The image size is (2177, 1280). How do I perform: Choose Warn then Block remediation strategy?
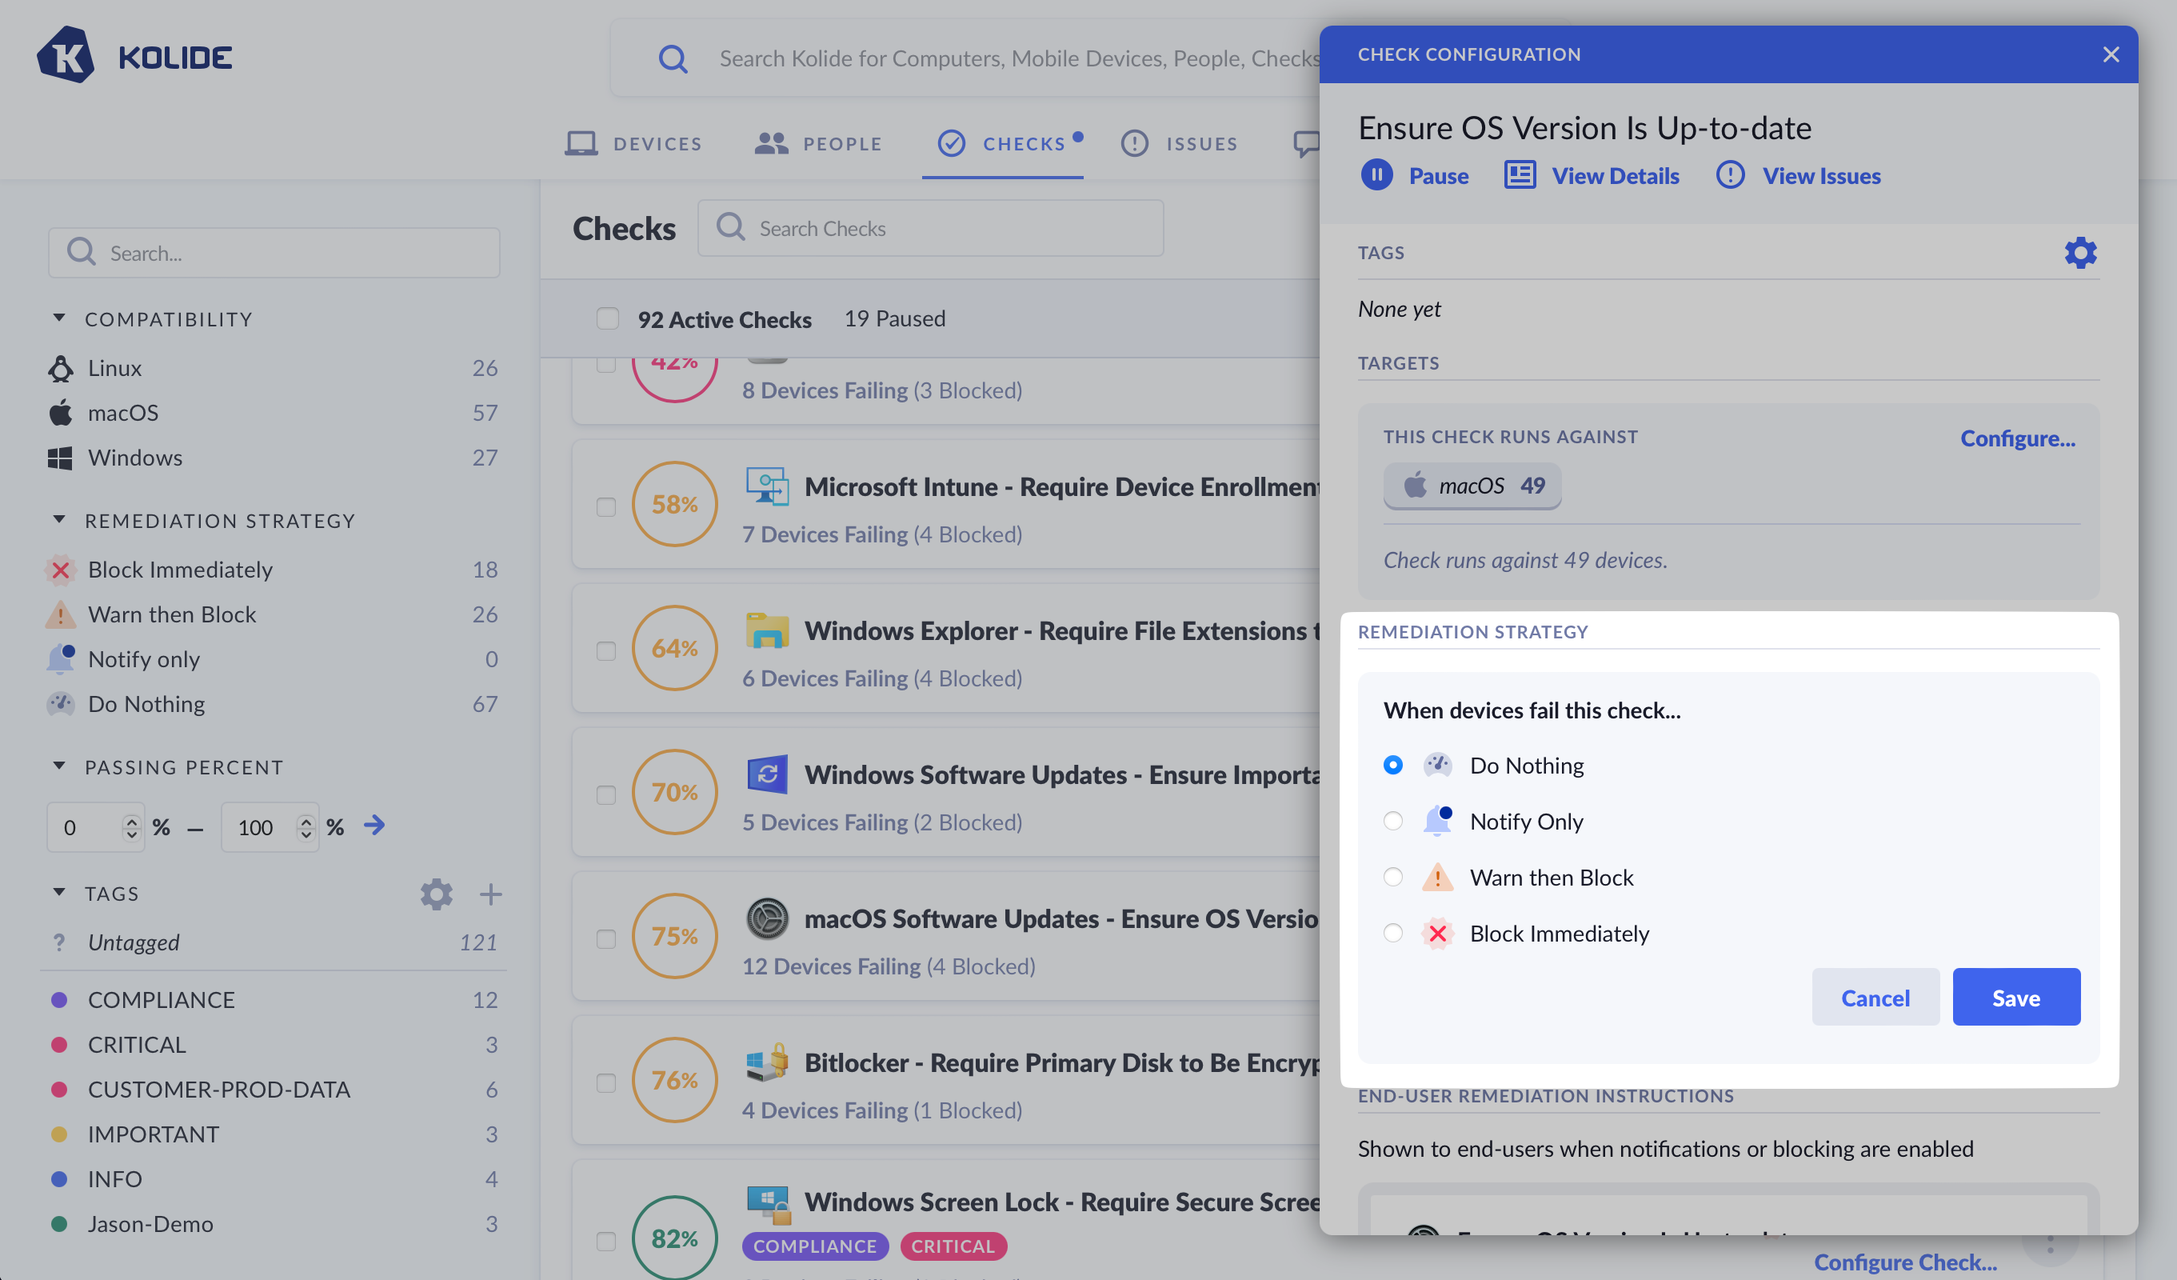(1392, 878)
